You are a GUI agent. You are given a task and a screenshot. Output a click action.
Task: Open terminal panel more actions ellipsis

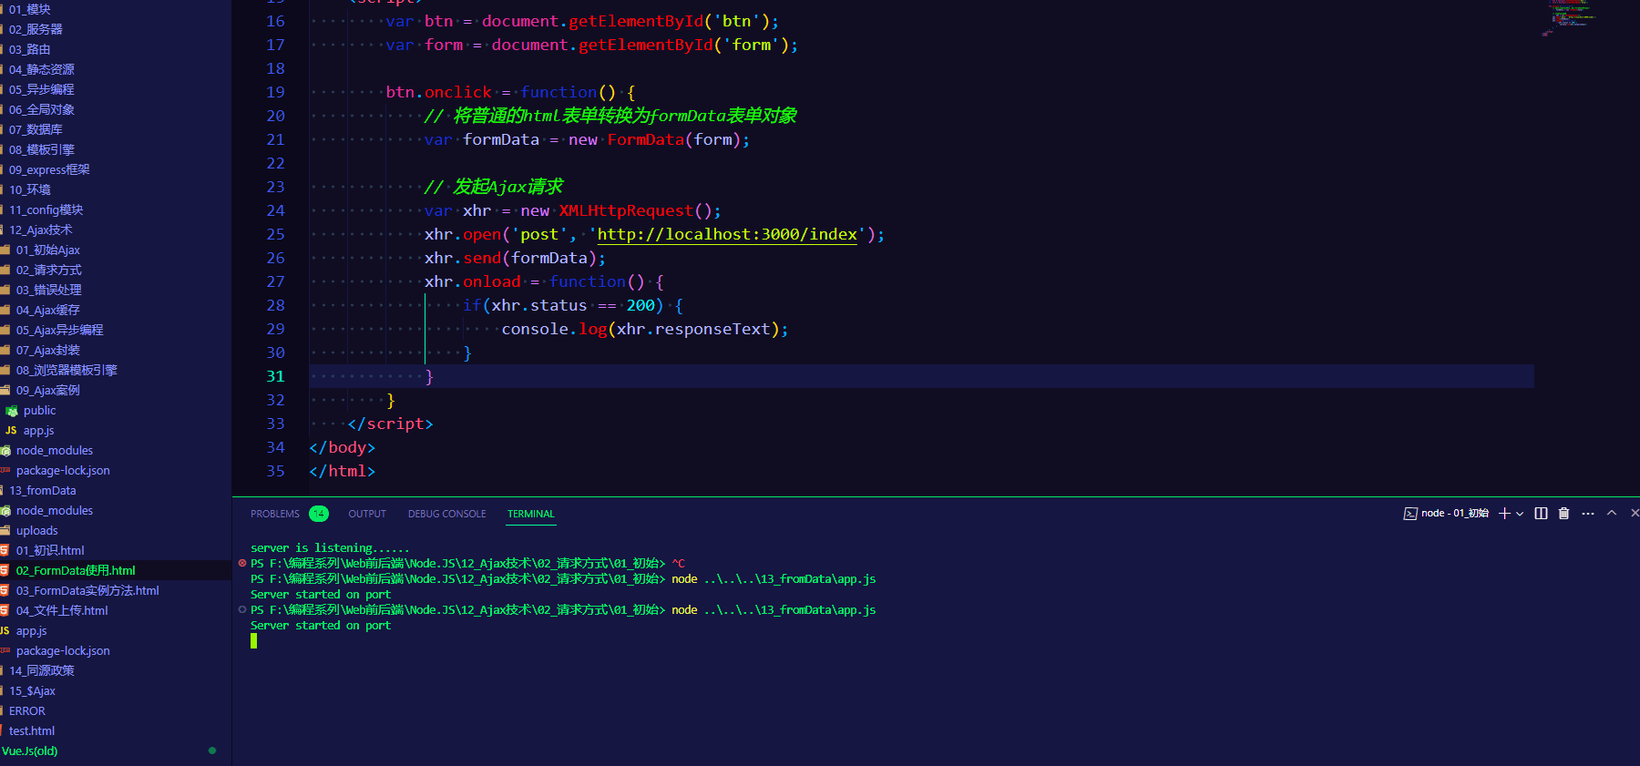click(x=1588, y=514)
